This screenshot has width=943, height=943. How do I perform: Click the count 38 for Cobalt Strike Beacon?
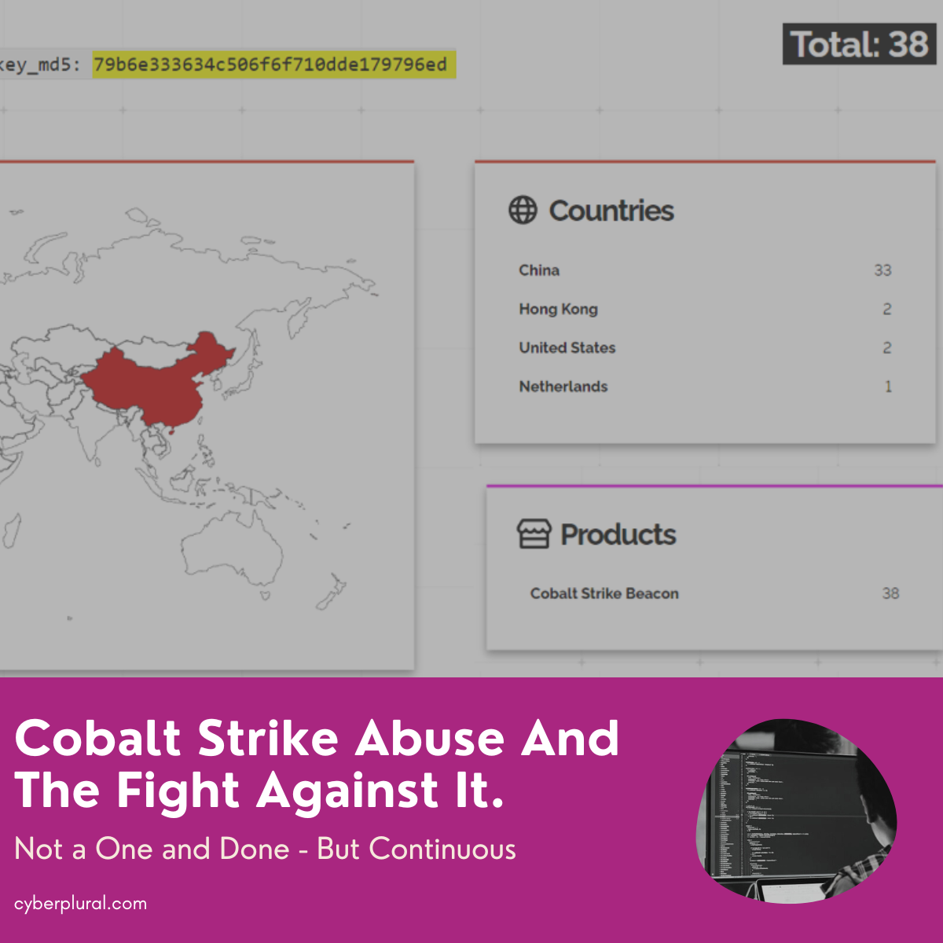(890, 593)
